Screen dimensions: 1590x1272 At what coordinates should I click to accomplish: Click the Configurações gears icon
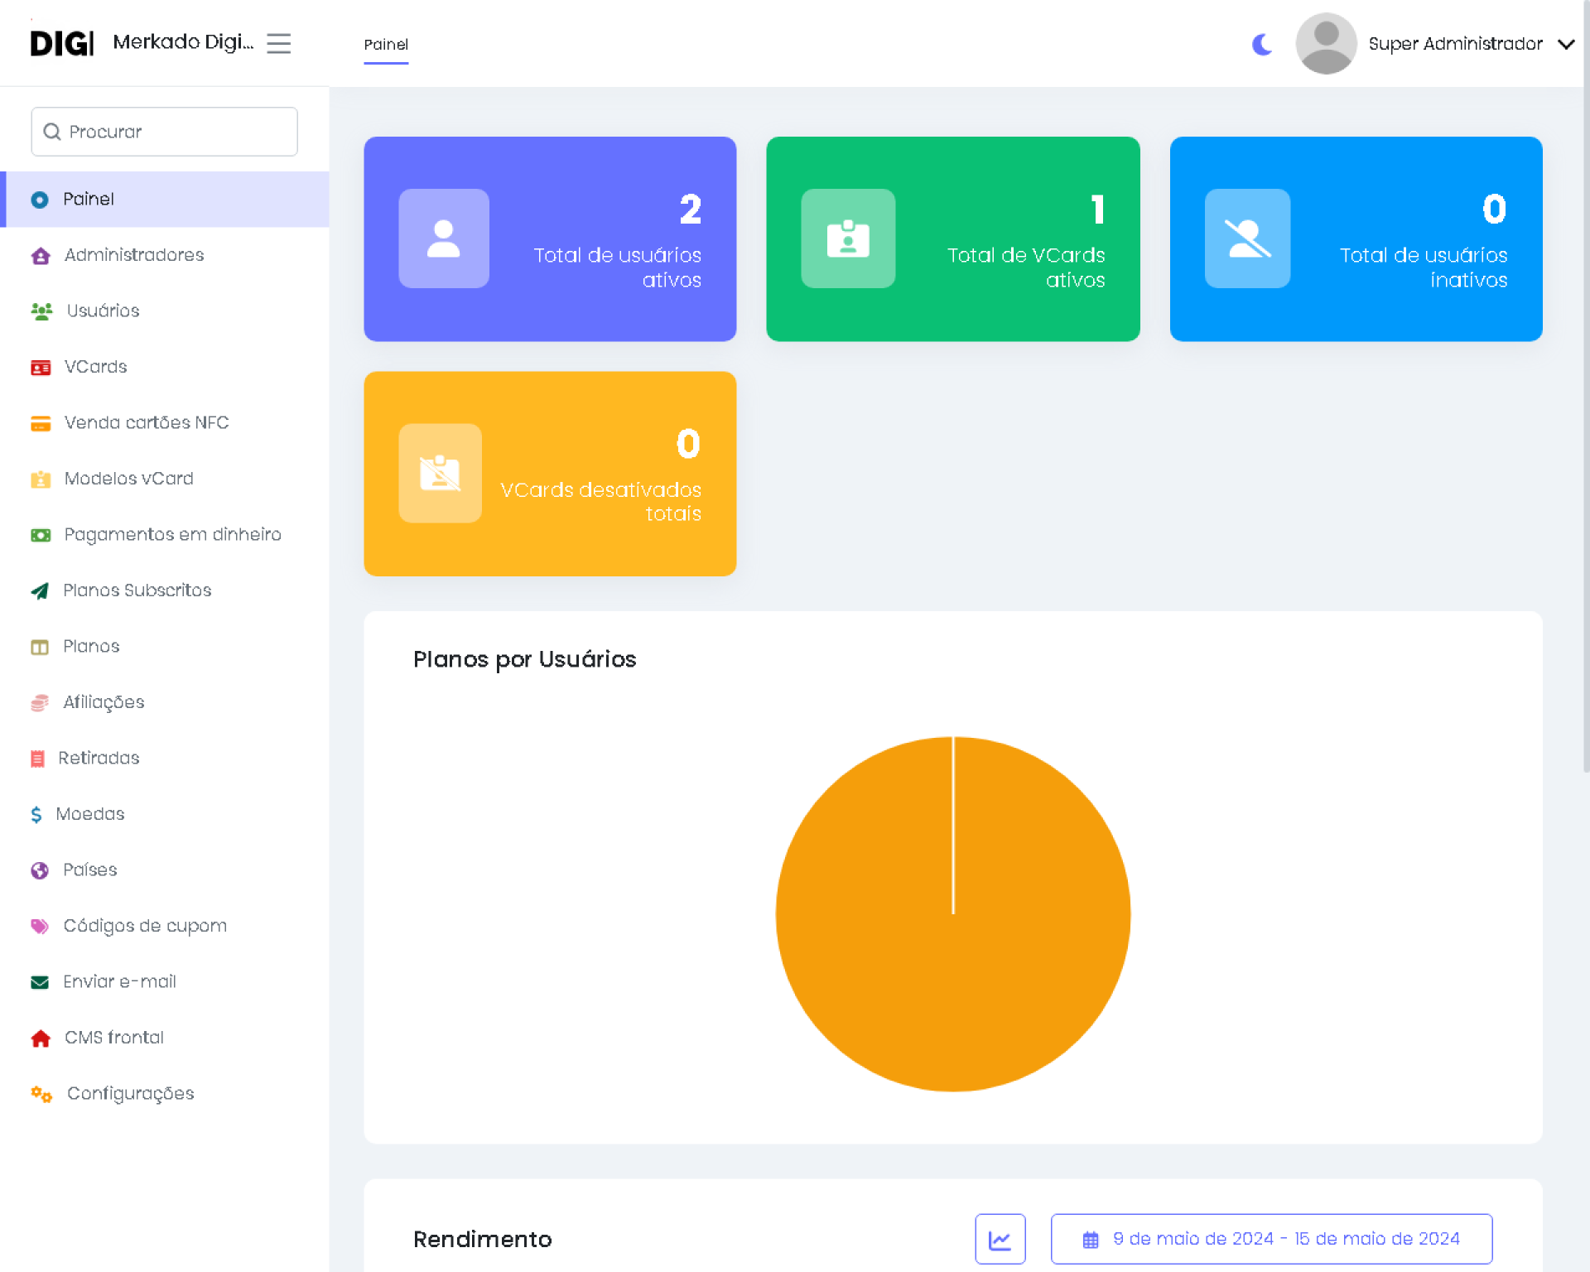[41, 1094]
